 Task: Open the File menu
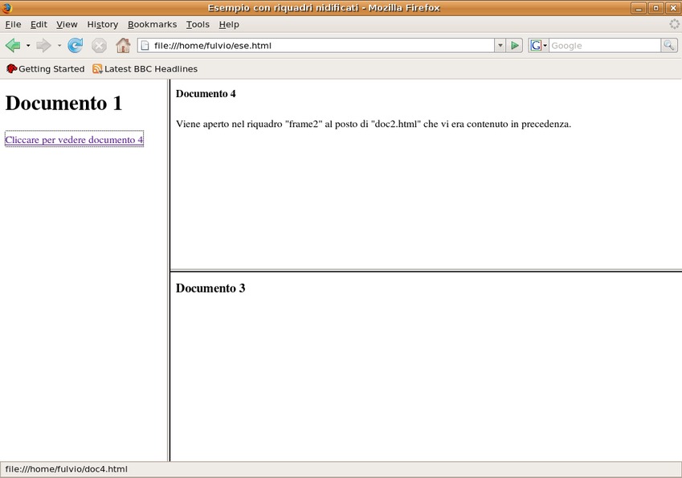point(13,24)
